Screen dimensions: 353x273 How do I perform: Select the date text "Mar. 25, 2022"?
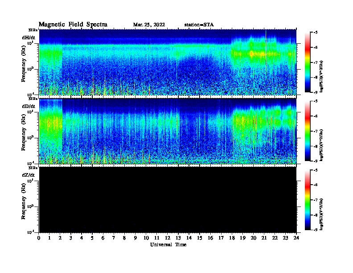[149, 25]
